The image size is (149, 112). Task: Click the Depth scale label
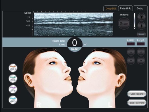tap(28, 13)
